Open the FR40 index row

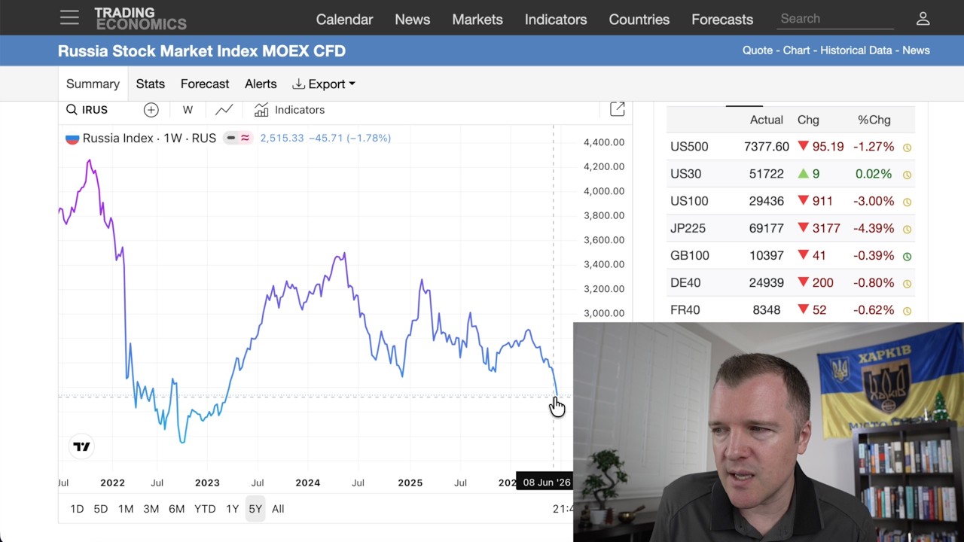pos(791,309)
